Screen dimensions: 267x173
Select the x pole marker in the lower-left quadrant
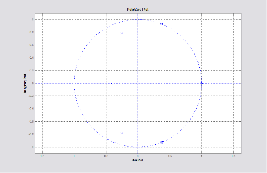122,133
